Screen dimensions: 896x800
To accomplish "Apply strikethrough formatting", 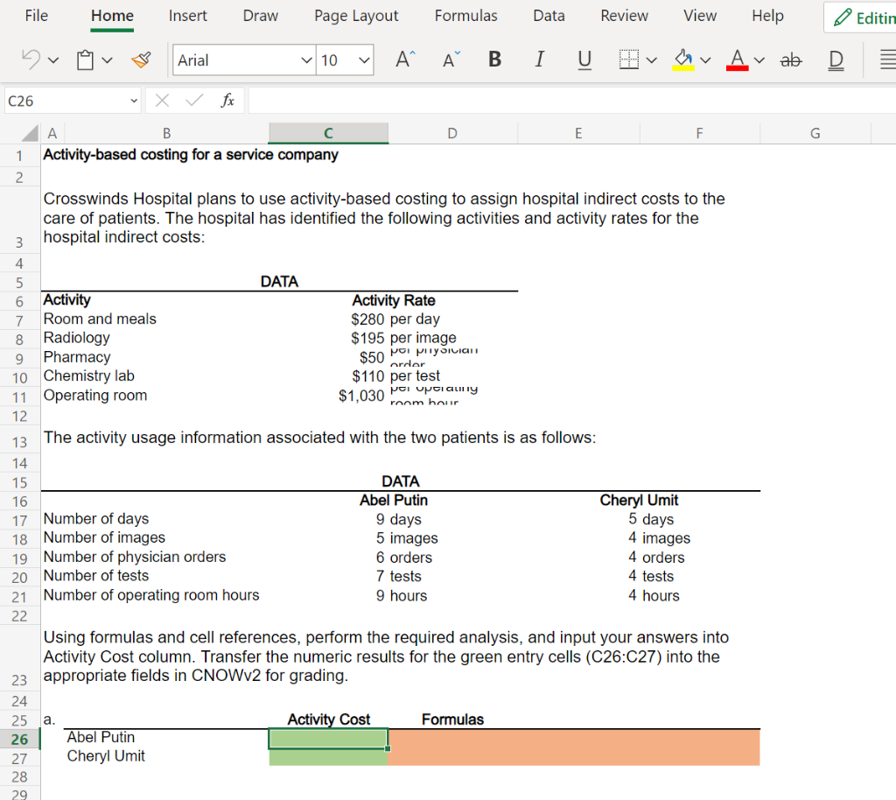I will [x=791, y=60].
